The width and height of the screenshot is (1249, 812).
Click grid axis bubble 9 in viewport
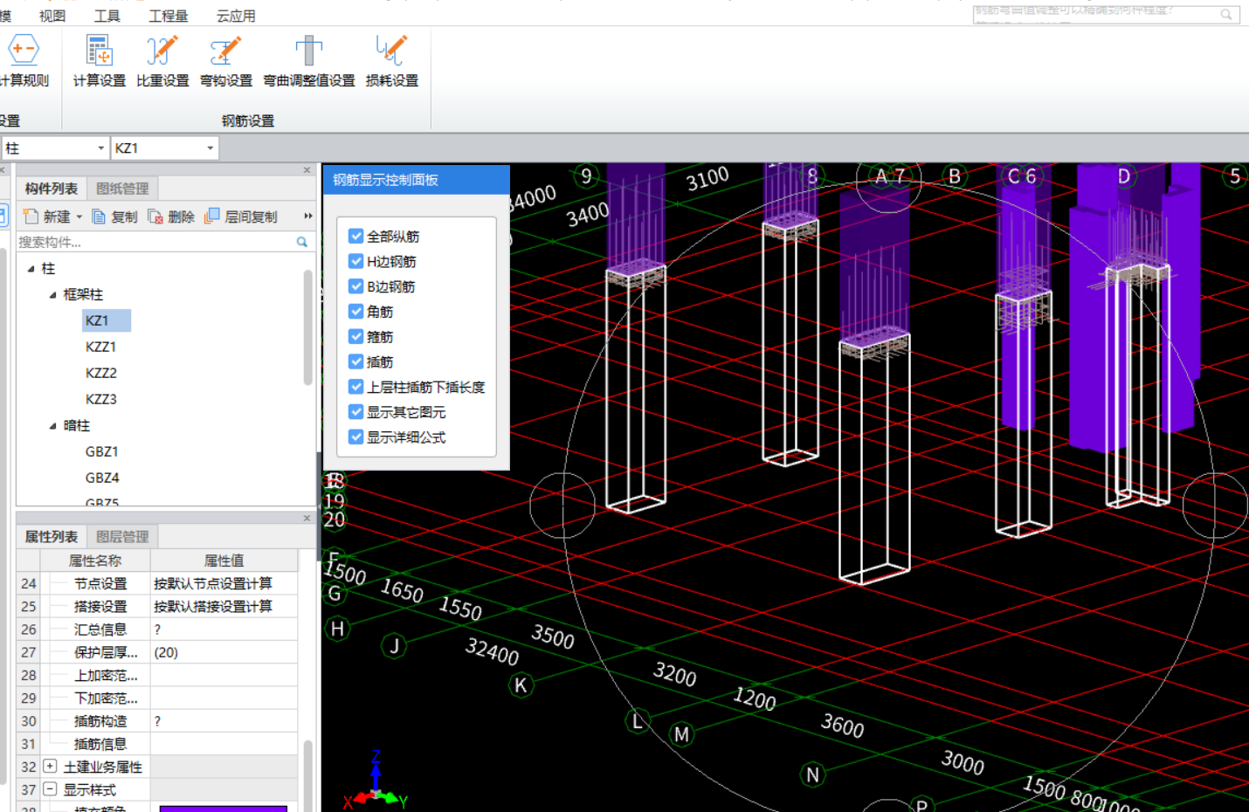click(586, 176)
